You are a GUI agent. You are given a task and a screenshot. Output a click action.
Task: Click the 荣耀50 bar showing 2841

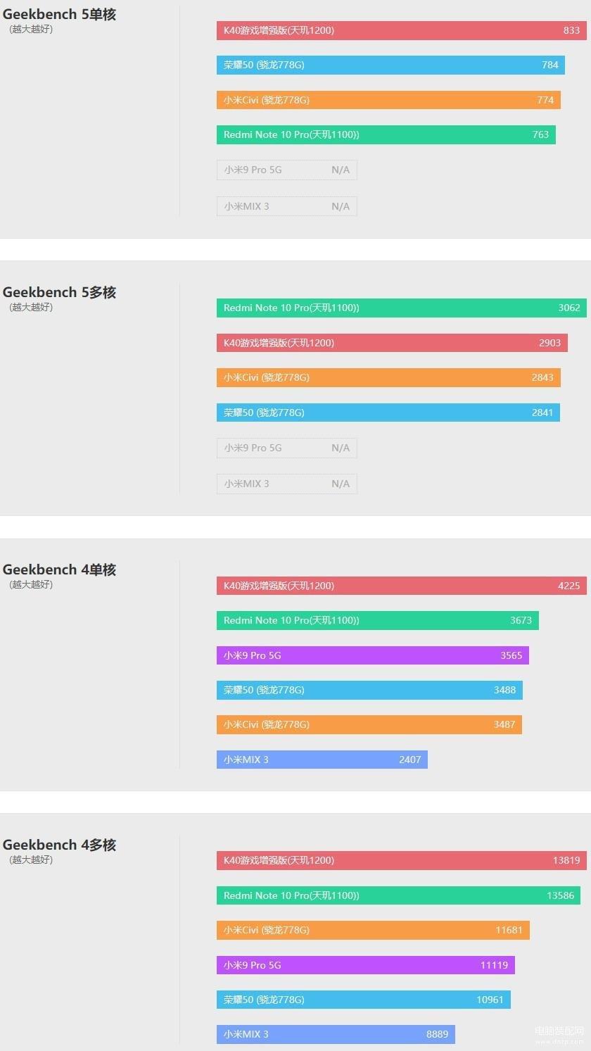tap(388, 413)
